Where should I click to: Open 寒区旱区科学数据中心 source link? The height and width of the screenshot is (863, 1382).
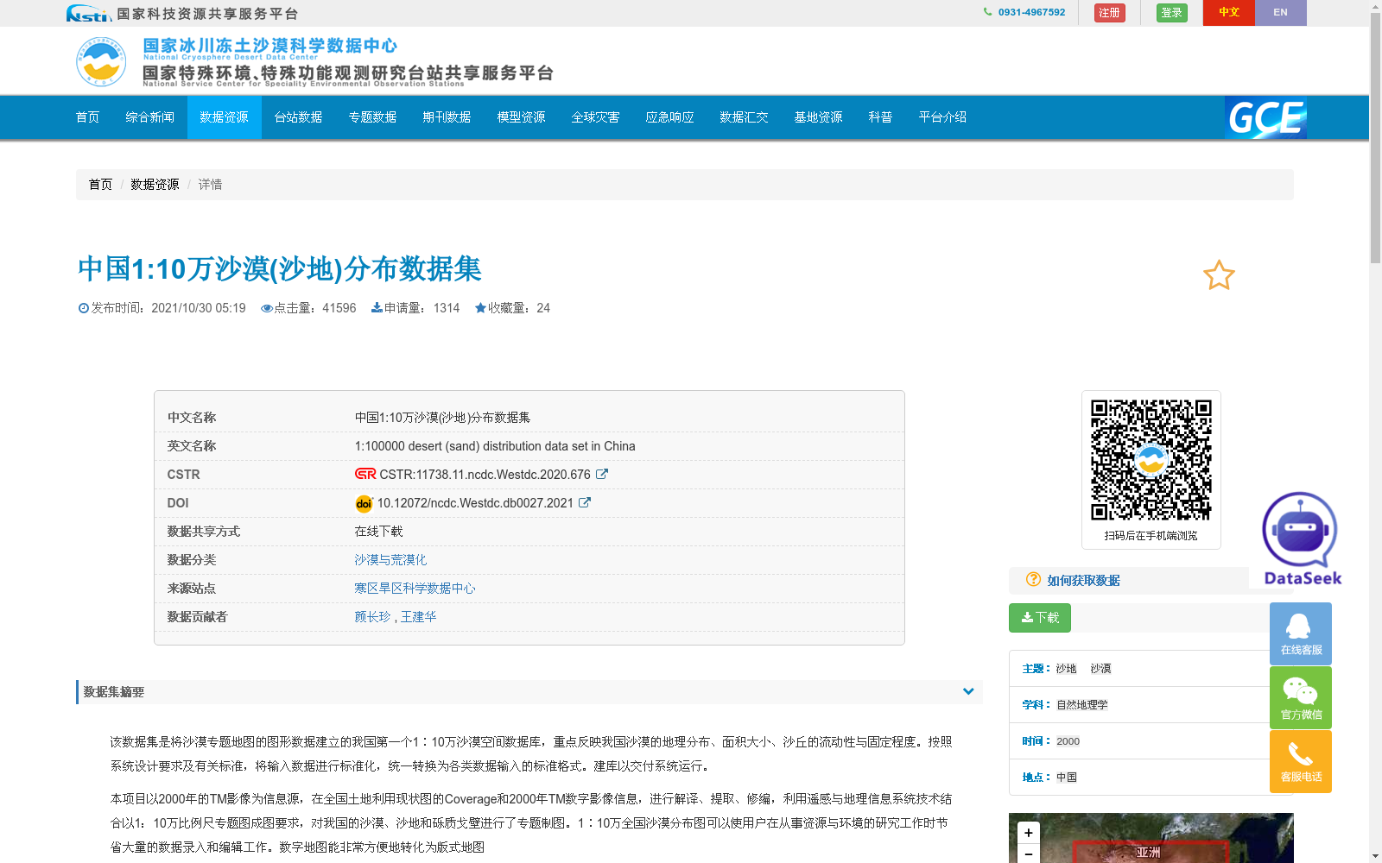click(x=415, y=589)
